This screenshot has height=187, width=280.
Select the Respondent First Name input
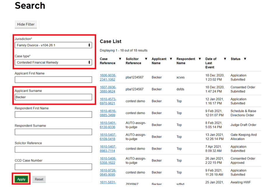(53, 115)
